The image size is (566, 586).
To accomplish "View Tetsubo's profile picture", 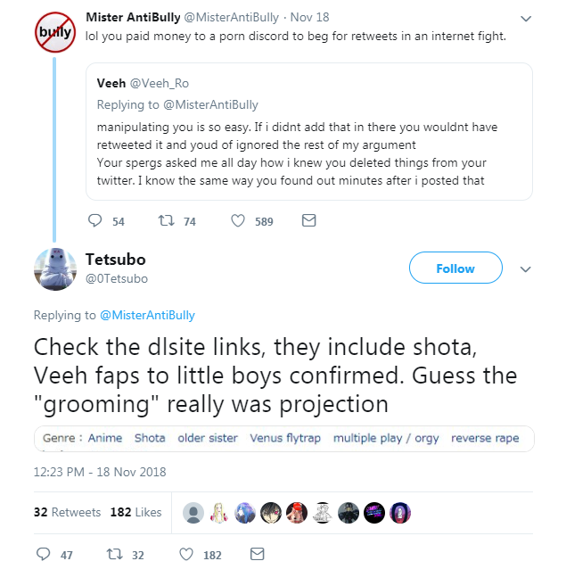I will tap(55, 268).
